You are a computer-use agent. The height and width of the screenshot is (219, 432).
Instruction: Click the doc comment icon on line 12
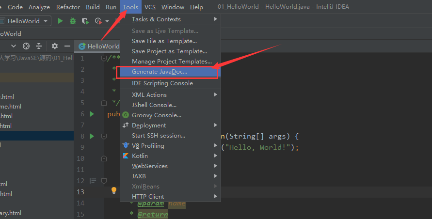click(x=93, y=181)
